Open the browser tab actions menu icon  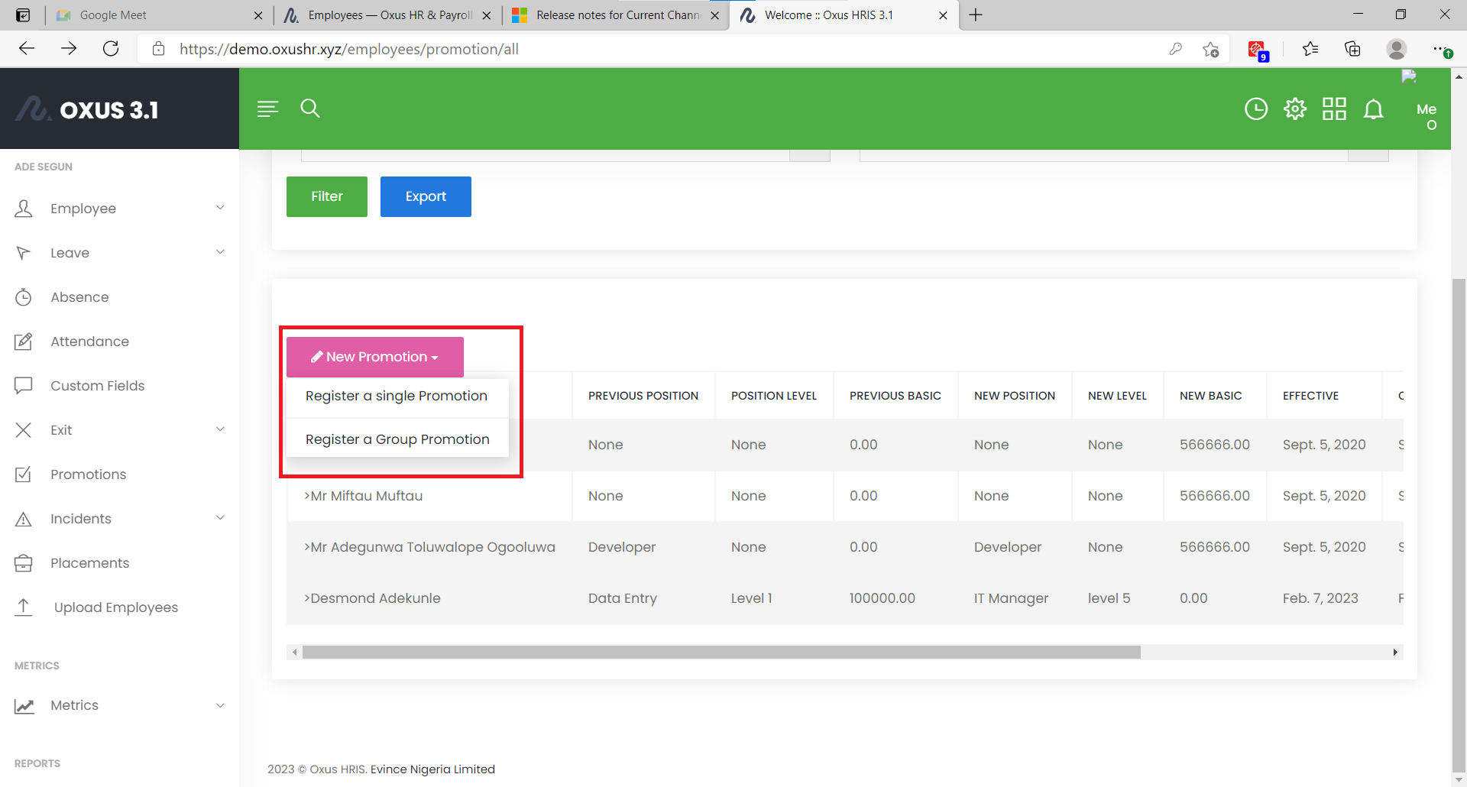24,15
